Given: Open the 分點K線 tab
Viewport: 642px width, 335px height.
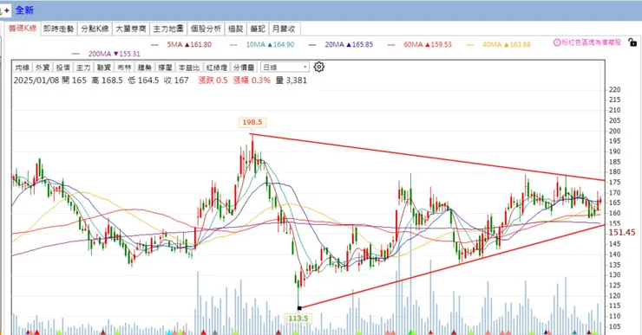Looking at the screenshot, I should (95, 29).
